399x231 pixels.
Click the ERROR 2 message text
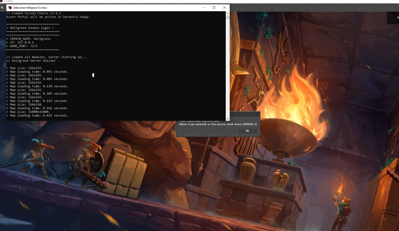click(x=218, y=124)
